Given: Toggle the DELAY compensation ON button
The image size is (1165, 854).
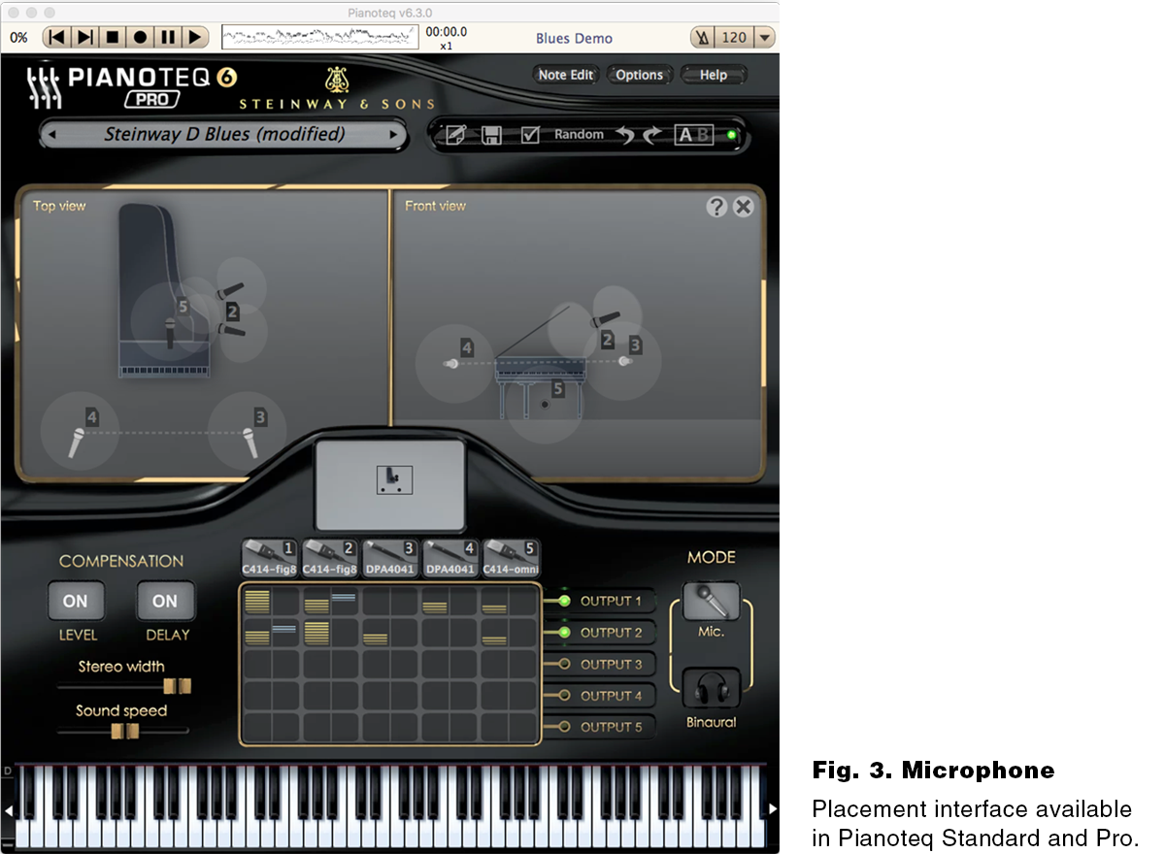Looking at the screenshot, I should pyautogui.click(x=165, y=601).
